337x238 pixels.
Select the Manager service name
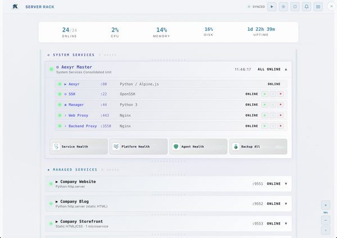tap(76, 104)
